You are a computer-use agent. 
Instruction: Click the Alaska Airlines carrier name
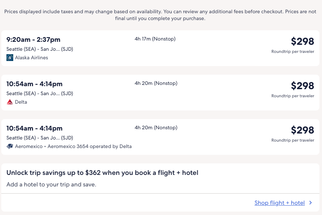[x=32, y=58]
